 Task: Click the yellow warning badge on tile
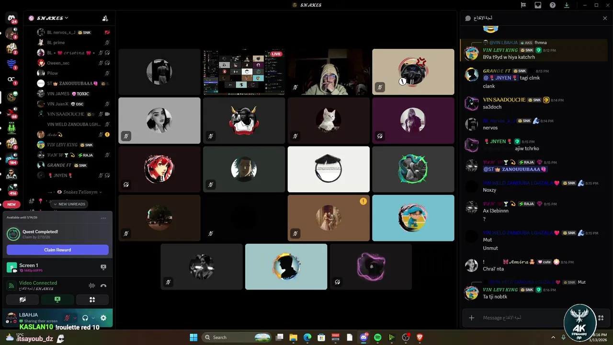pos(363,202)
